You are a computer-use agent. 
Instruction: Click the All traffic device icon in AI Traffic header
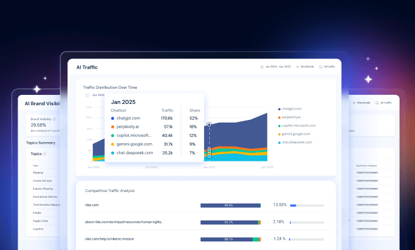[320, 67]
